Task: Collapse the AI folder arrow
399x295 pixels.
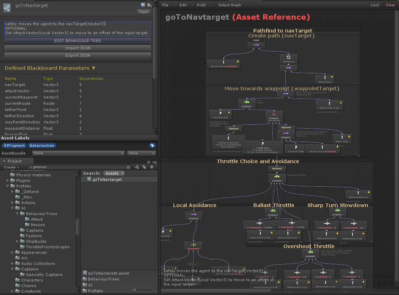Action: (x=12, y=208)
